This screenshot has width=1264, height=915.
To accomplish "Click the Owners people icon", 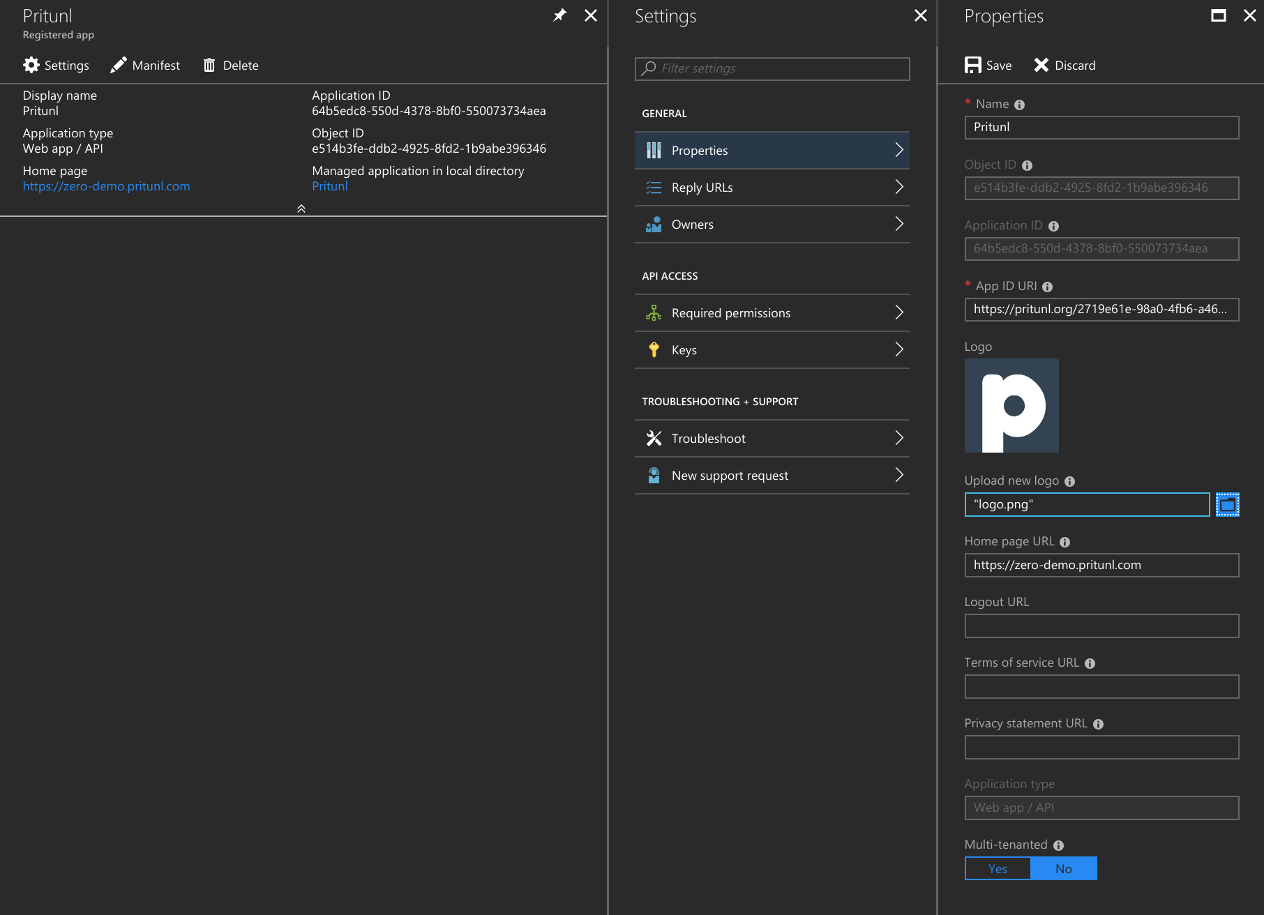I will 654,224.
